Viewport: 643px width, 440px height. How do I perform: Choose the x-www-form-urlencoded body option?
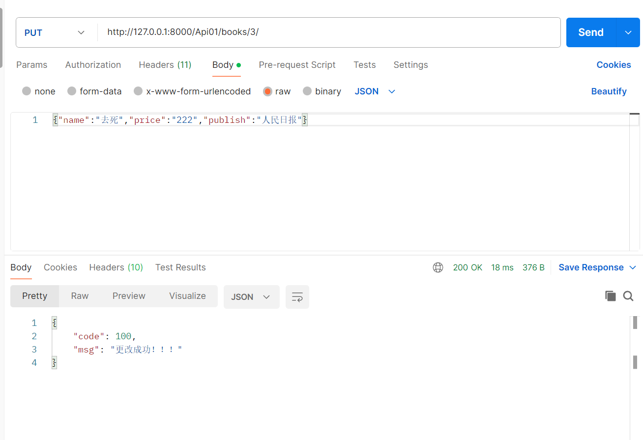click(x=138, y=91)
